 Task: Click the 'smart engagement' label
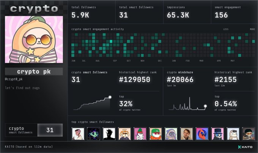[228, 7]
